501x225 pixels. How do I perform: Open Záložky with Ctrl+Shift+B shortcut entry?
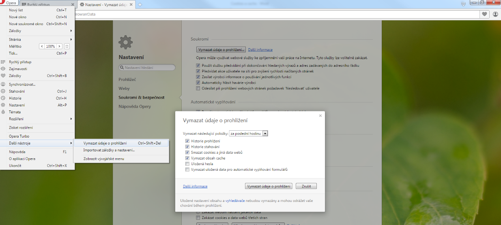click(x=37, y=76)
